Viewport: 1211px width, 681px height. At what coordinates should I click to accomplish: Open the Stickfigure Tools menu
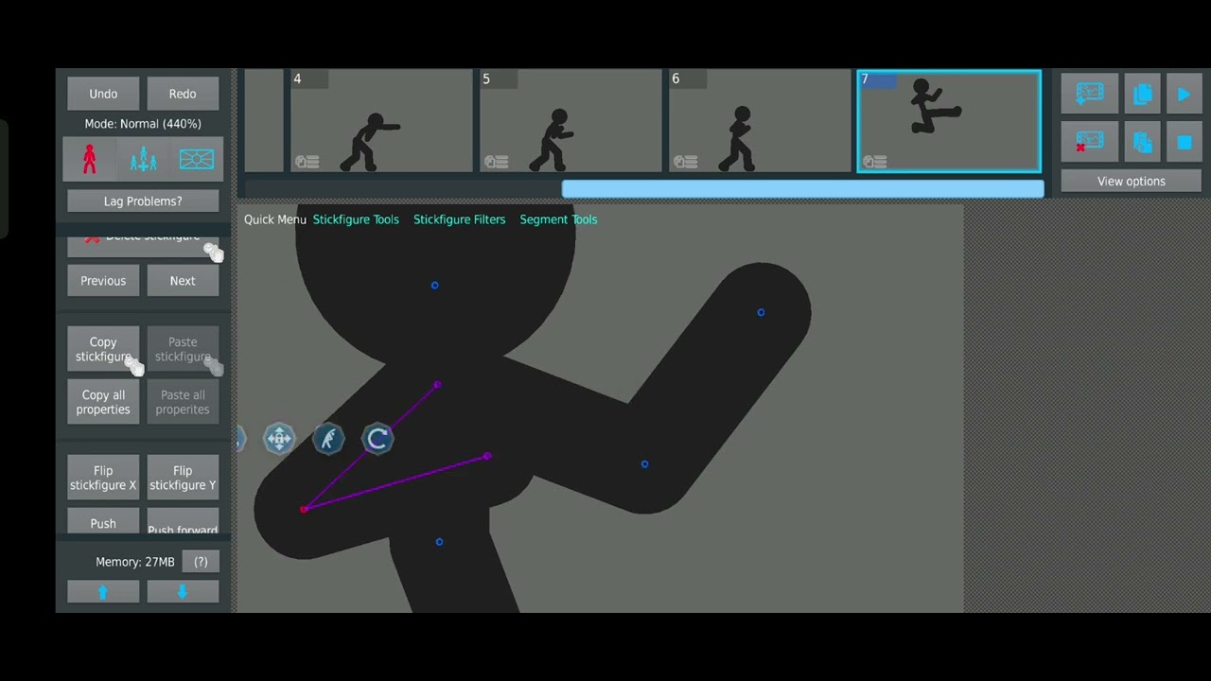(356, 219)
